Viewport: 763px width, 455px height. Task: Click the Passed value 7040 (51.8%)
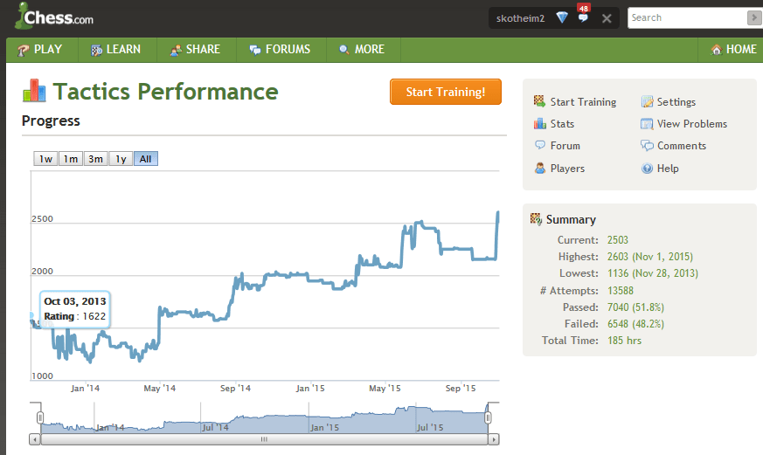(x=635, y=307)
